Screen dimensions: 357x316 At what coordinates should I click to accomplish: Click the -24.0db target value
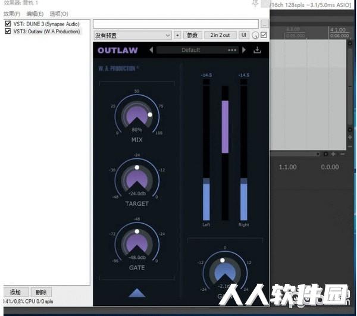[x=137, y=193]
